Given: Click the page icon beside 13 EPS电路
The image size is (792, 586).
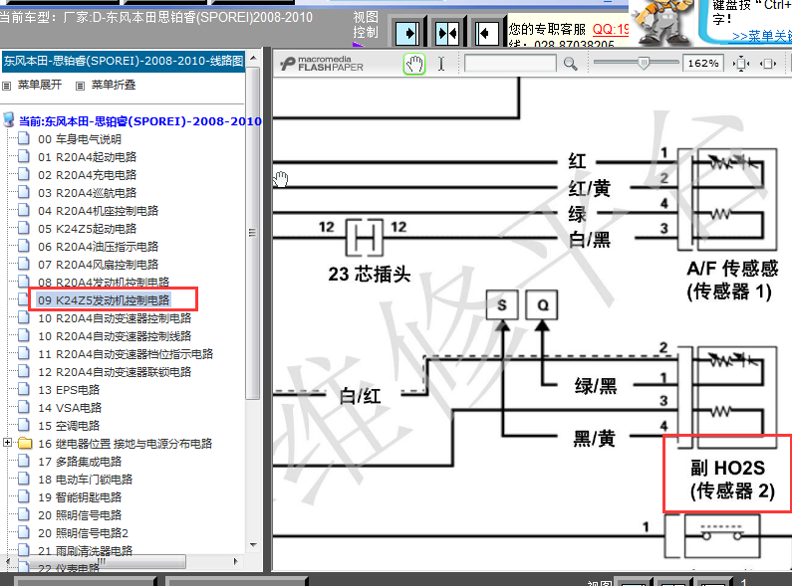Looking at the screenshot, I should pos(23,389).
